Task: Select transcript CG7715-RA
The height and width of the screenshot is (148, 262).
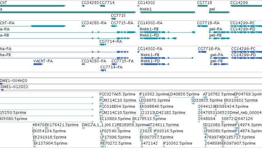Action: pos(122,23)
